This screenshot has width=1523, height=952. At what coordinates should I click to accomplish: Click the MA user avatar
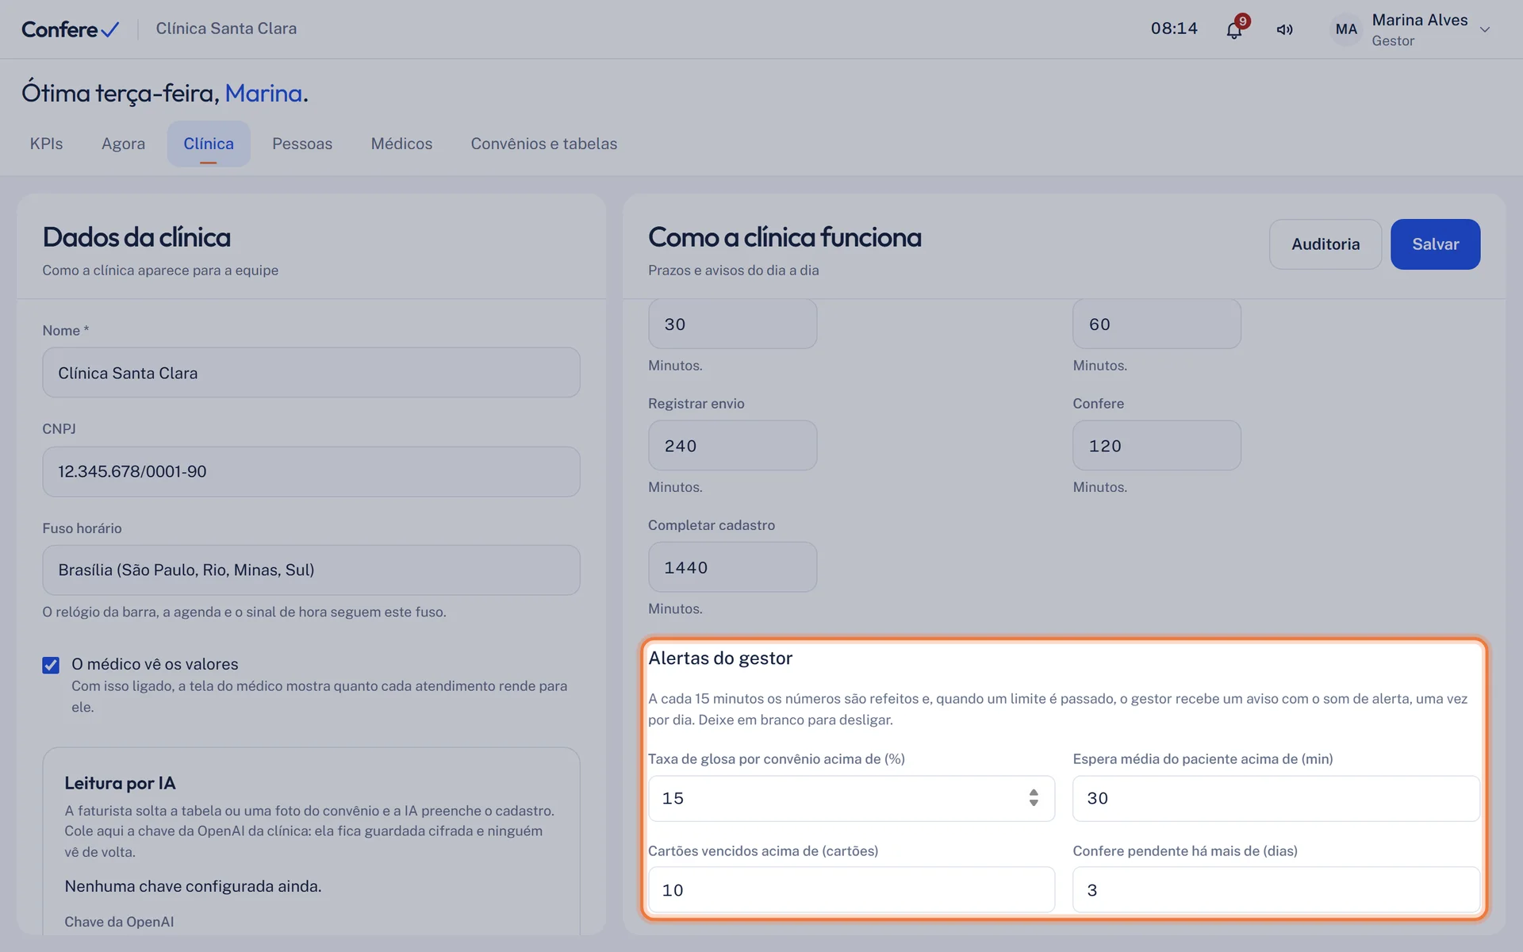pos(1346,29)
